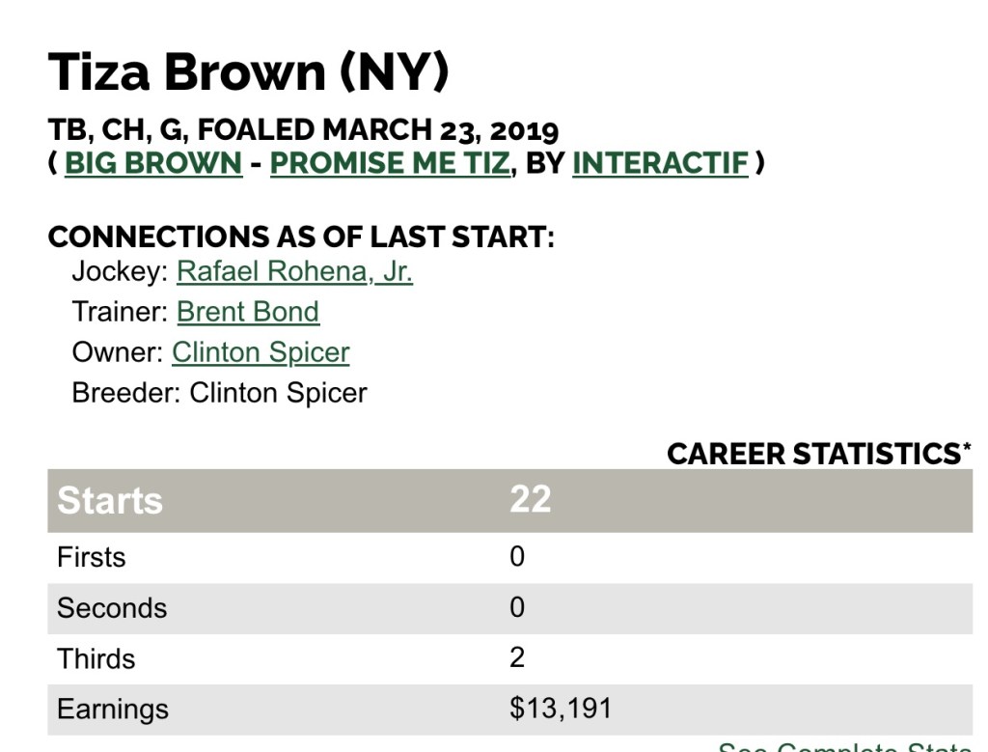Open the Big Brown sire link
Image resolution: width=988 pixels, height=752 pixels.
152,163
